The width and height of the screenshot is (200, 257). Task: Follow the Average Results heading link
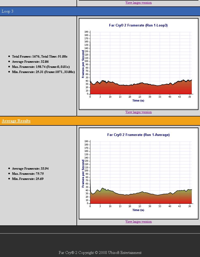[x=16, y=121]
